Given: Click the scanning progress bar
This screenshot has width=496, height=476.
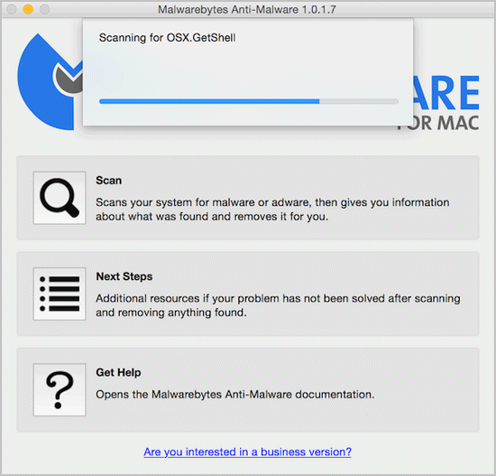Looking at the screenshot, I should pos(249,101).
